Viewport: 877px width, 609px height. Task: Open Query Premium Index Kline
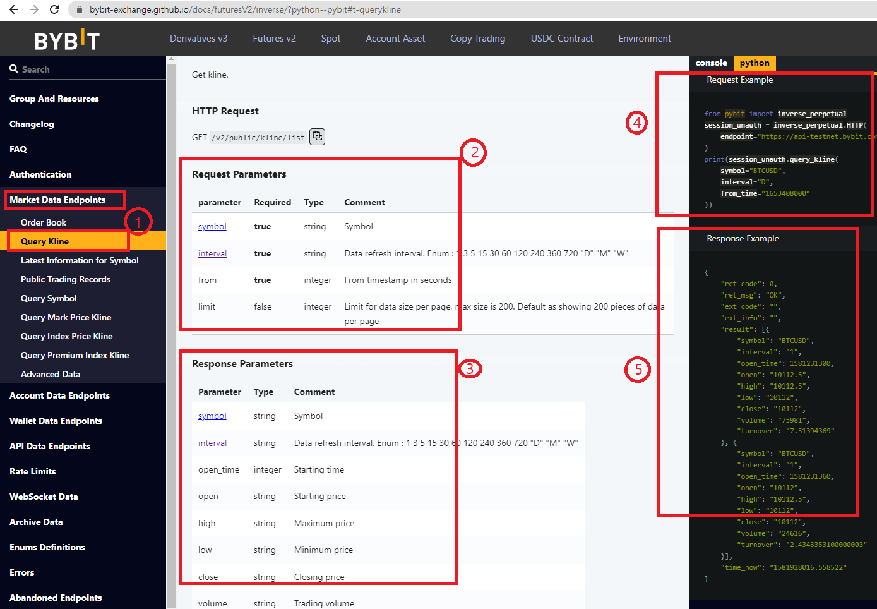75,355
